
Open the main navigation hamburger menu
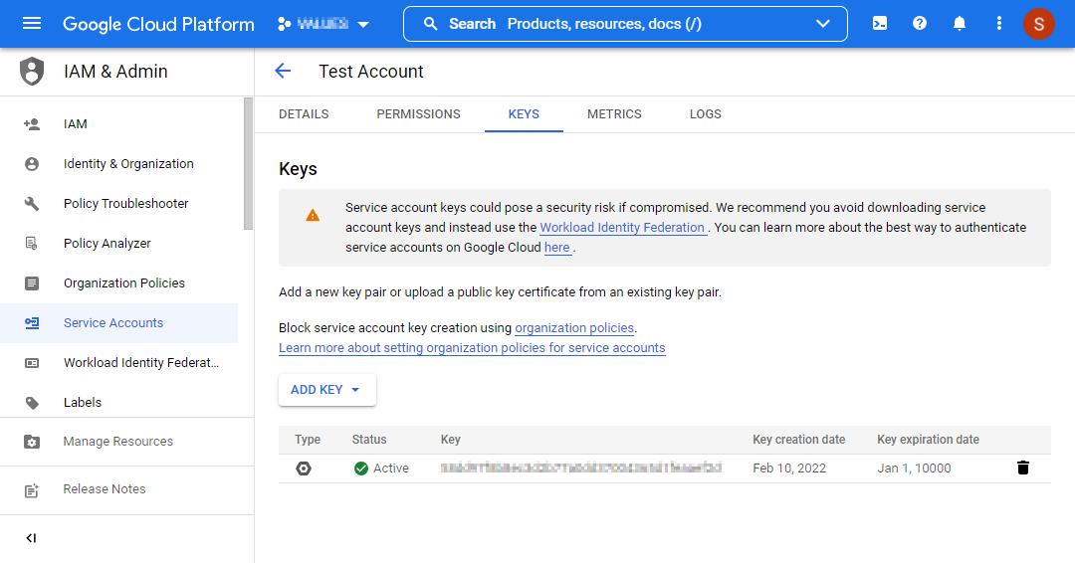point(32,24)
